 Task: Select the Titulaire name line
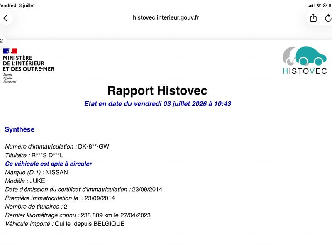point(34,155)
